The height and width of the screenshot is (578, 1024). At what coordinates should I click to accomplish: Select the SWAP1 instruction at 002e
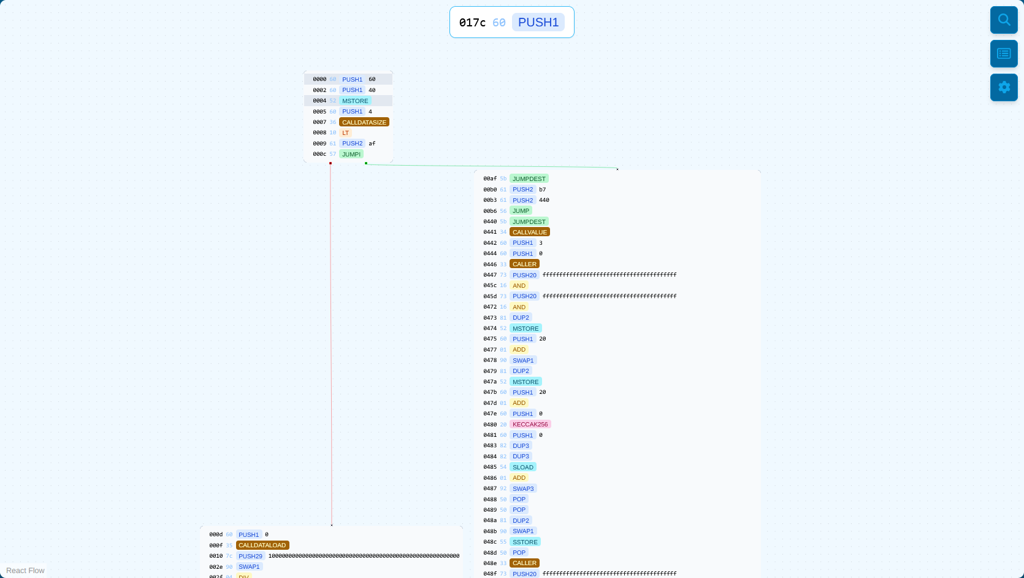[x=249, y=566]
